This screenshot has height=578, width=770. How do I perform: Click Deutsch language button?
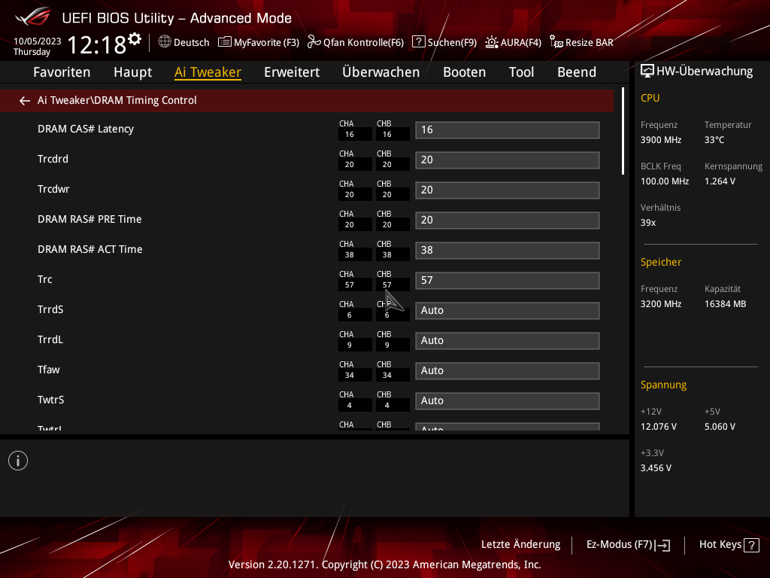point(192,43)
